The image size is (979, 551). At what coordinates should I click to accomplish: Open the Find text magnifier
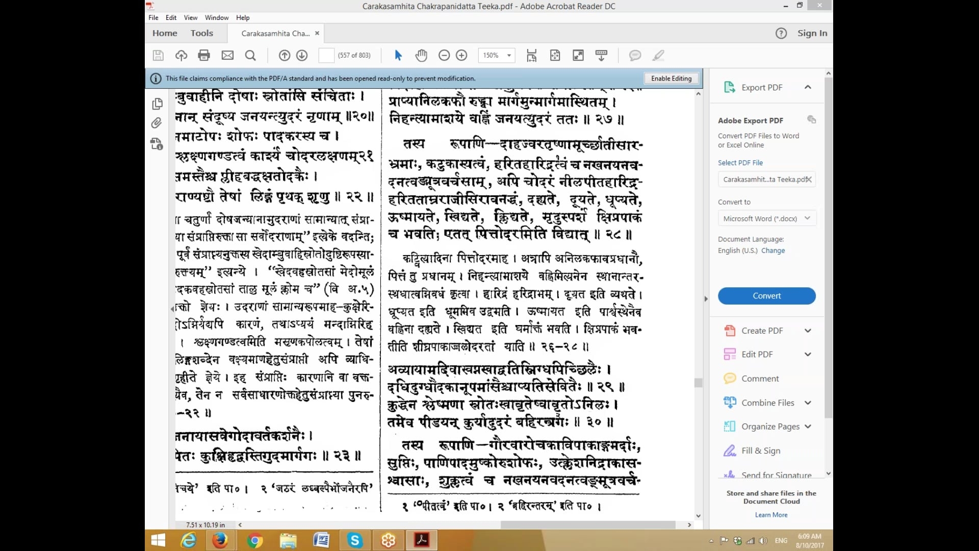pyautogui.click(x=250, y=55)
